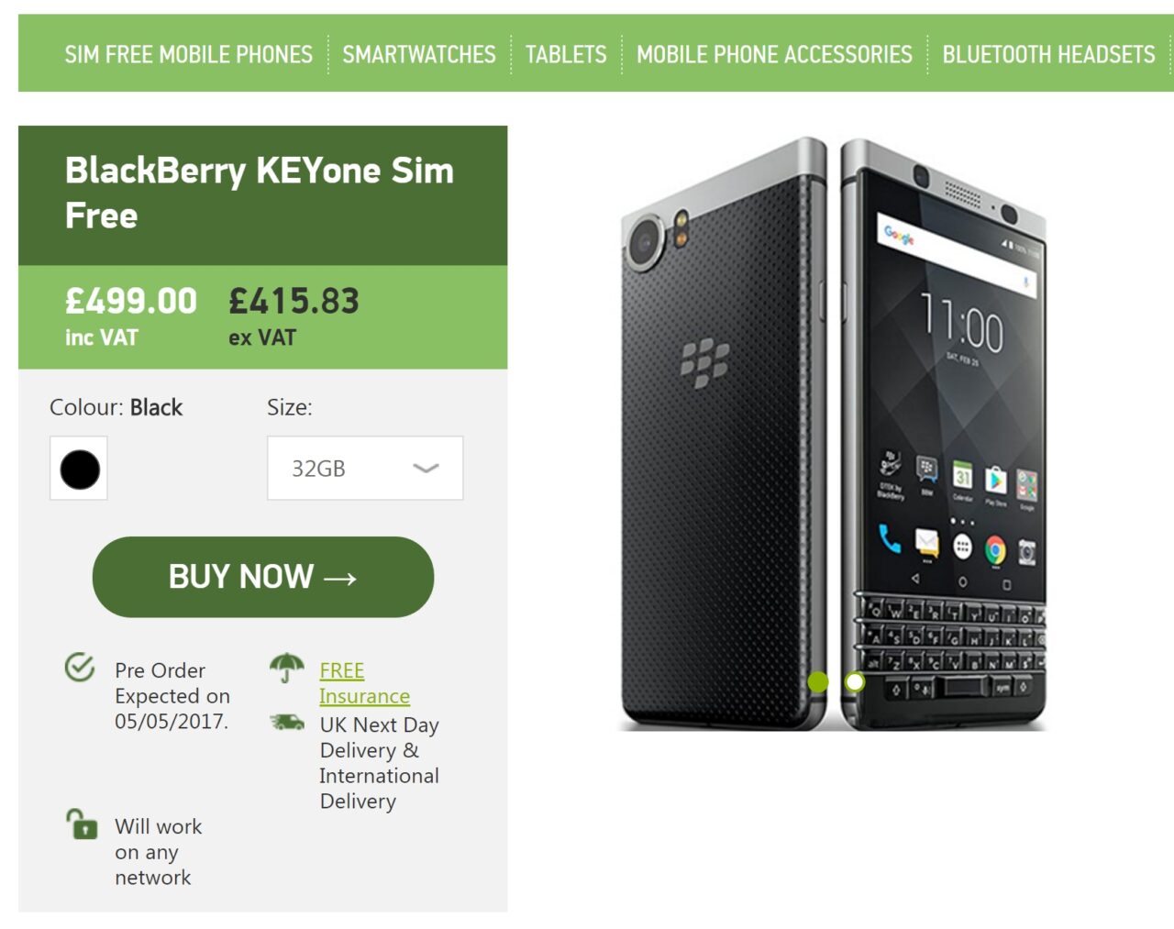Open the 32GB size dropdown

coord(365,469)
